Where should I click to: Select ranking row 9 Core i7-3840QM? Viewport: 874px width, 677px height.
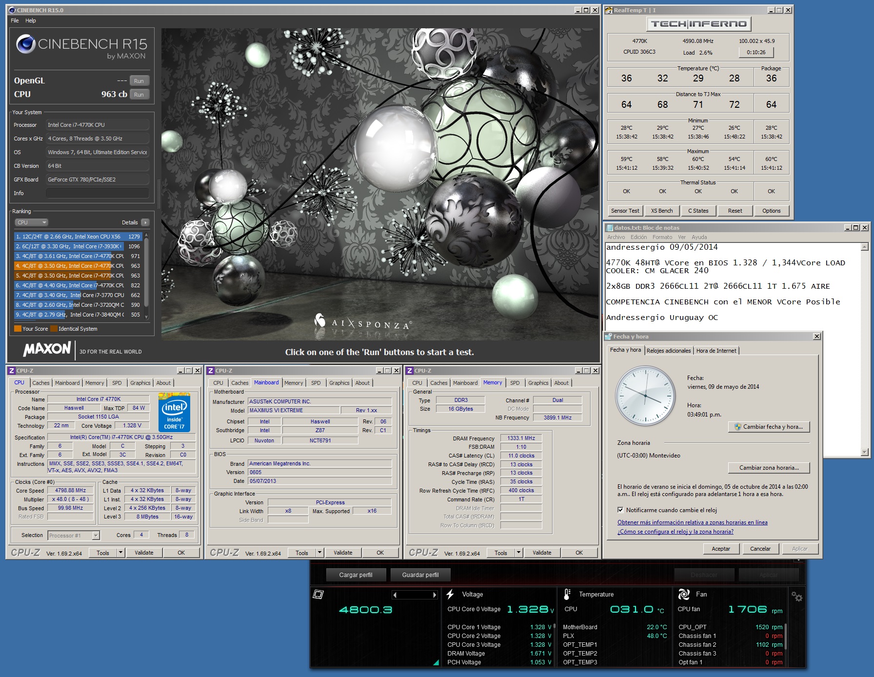78,315
